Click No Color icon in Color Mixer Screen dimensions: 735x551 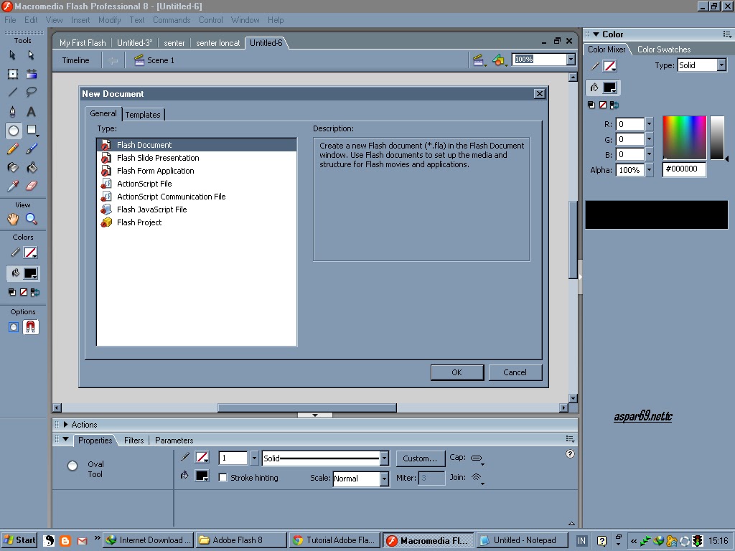pos(603,105)
